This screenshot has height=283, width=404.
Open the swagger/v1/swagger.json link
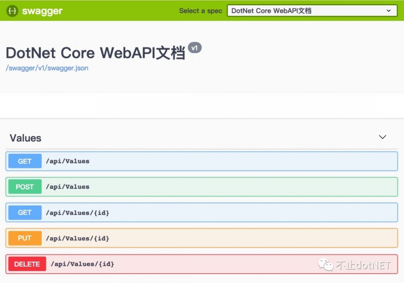tap(47, 68)
